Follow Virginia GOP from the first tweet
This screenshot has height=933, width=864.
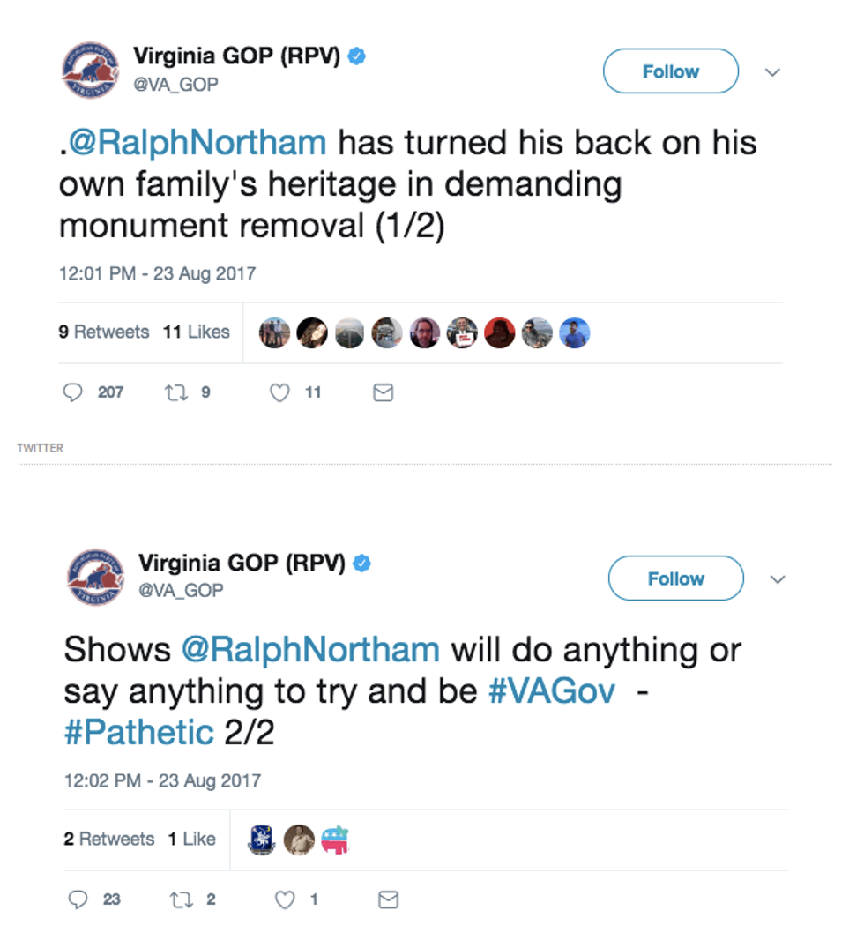point(670,71)
